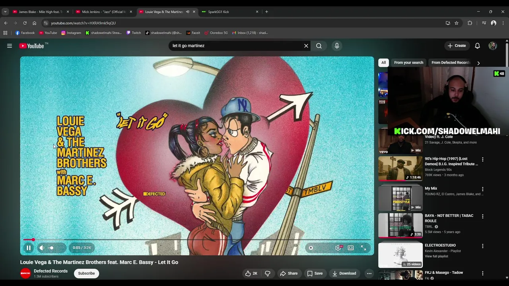The image size is (509, 286).
Task: Open the tab search dropdown
Action: point(5,12)
